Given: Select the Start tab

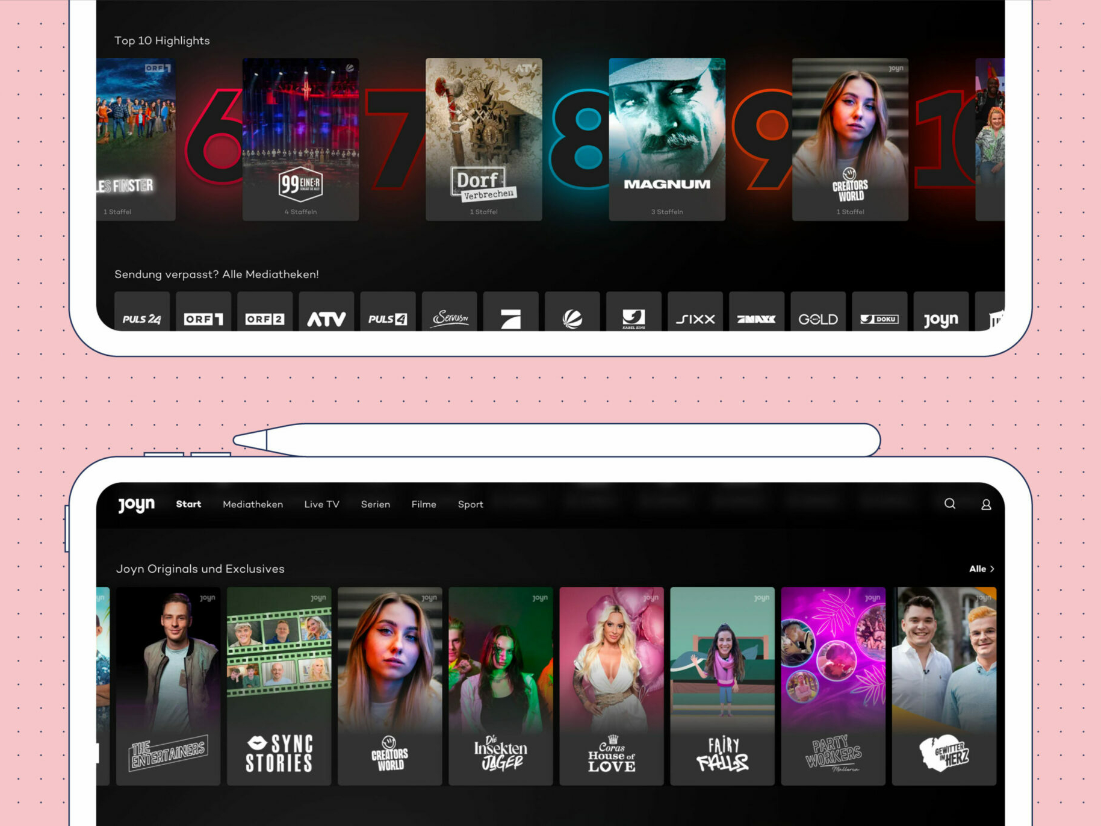Looking at the screenshot, I should 188,505.
